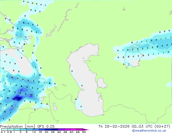Viewport: 172px width, 133px height.
Task: Click the 0.1–0.5 mm legend color box
Action: click(5, 129)
